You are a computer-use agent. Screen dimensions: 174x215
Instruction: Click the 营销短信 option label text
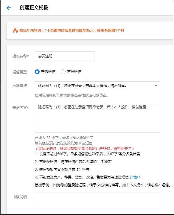tap(74, 72)
